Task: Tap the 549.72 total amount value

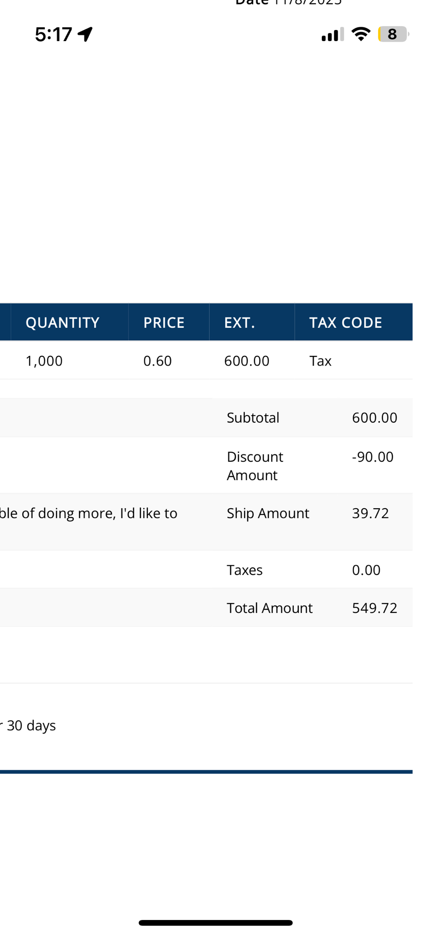Action: (x=374, y=608)
